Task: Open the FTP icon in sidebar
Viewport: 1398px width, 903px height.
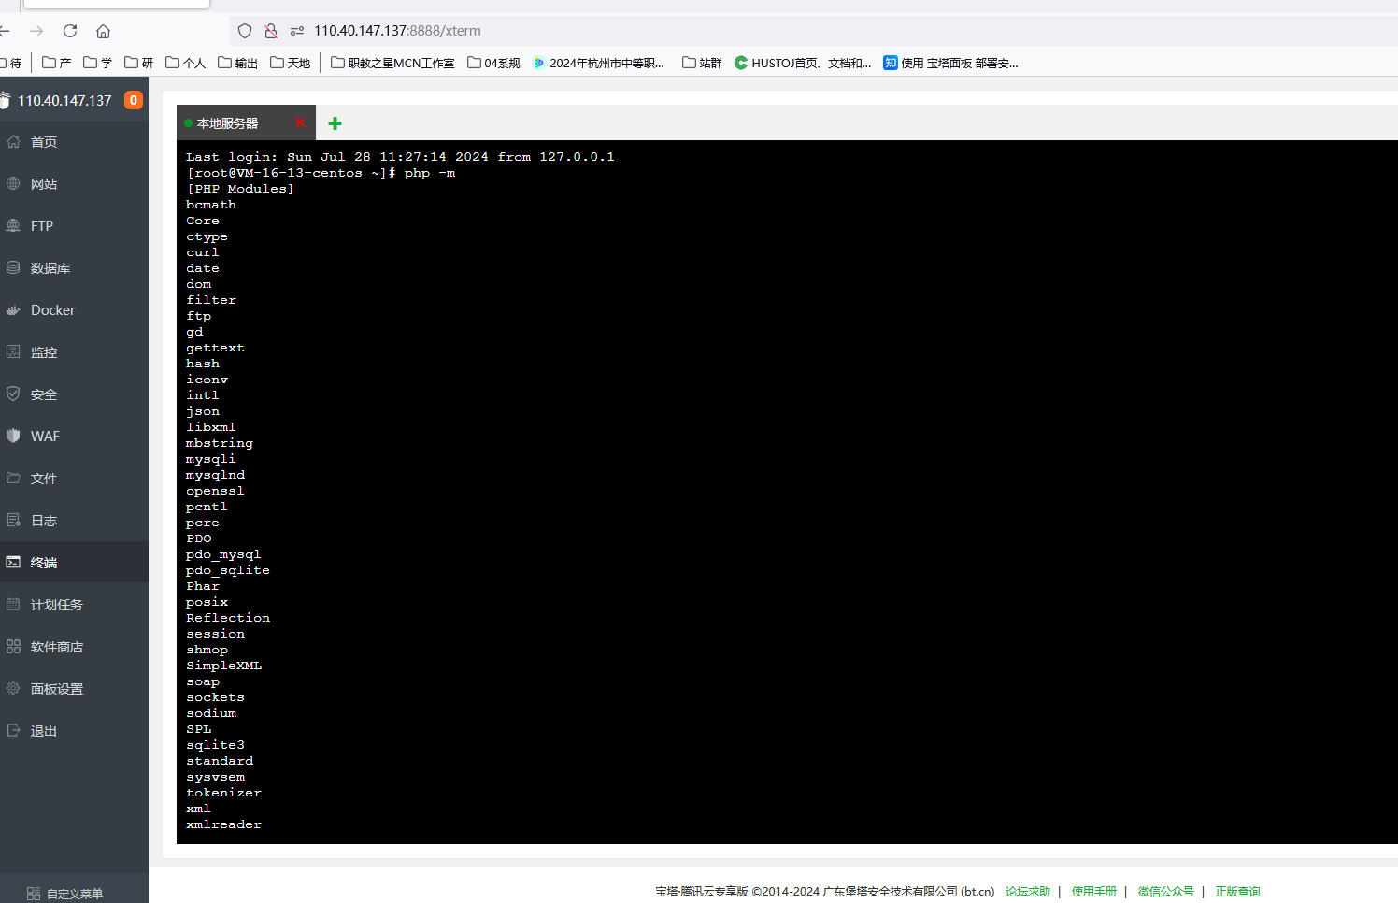Action: [x=13, y=226]
